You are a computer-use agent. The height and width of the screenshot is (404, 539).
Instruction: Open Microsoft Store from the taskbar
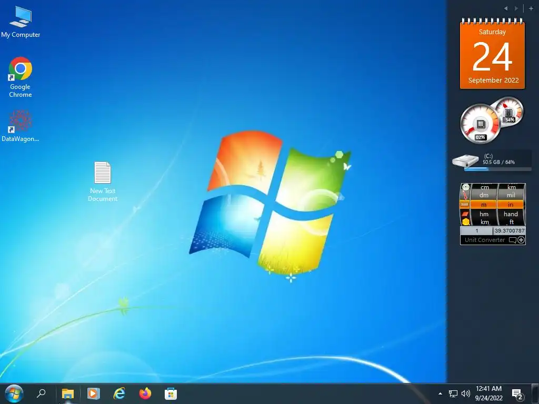coord(171,393)
